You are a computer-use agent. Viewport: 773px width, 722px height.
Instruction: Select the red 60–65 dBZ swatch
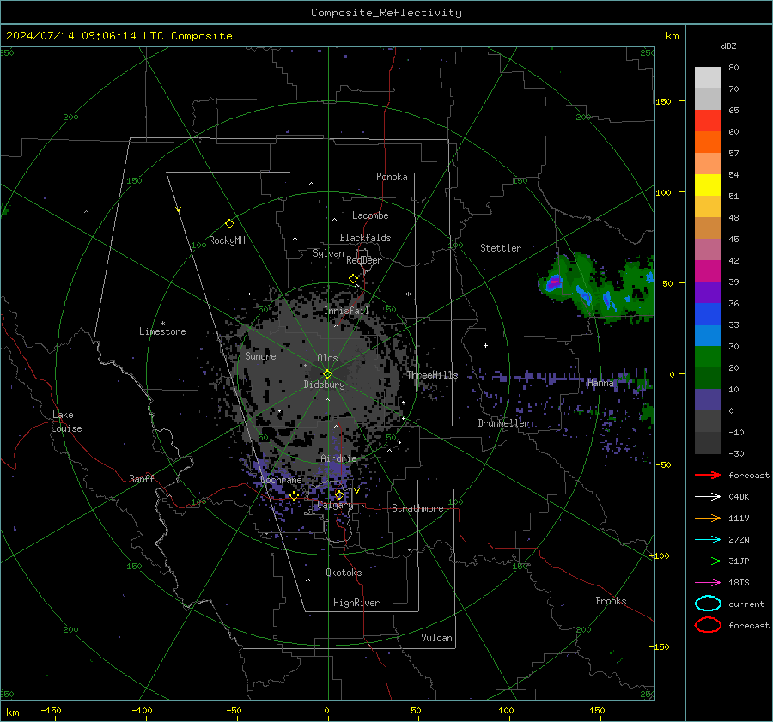click(x=708, y=121)
